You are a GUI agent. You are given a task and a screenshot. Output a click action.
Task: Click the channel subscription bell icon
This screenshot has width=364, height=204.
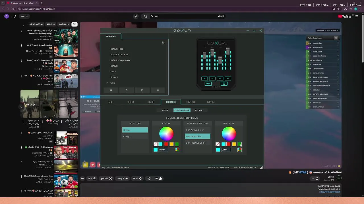point(317,178)
